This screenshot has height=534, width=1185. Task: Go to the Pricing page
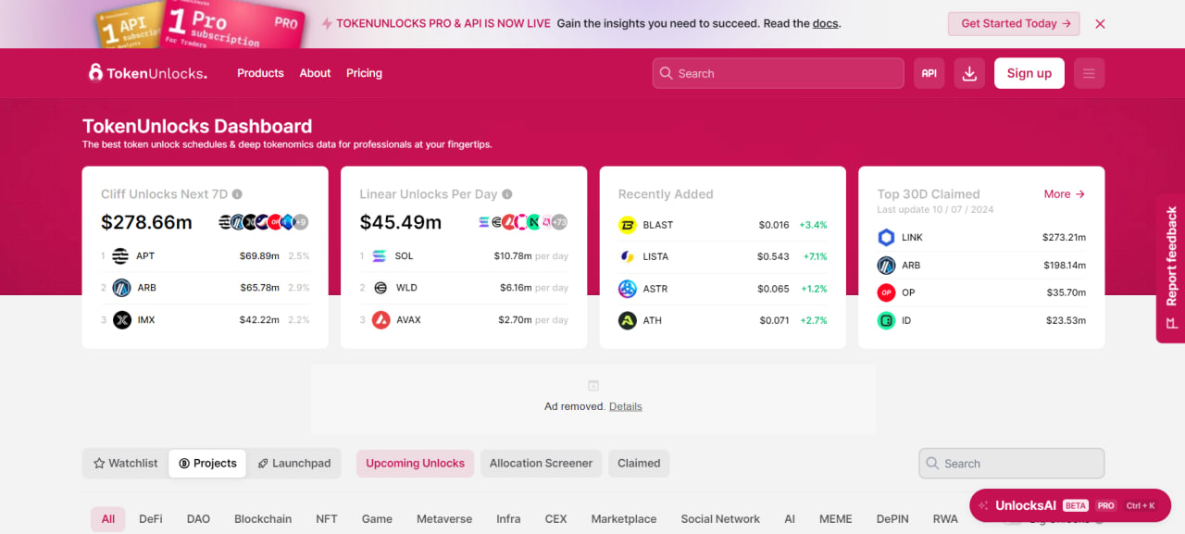point(364,73)
